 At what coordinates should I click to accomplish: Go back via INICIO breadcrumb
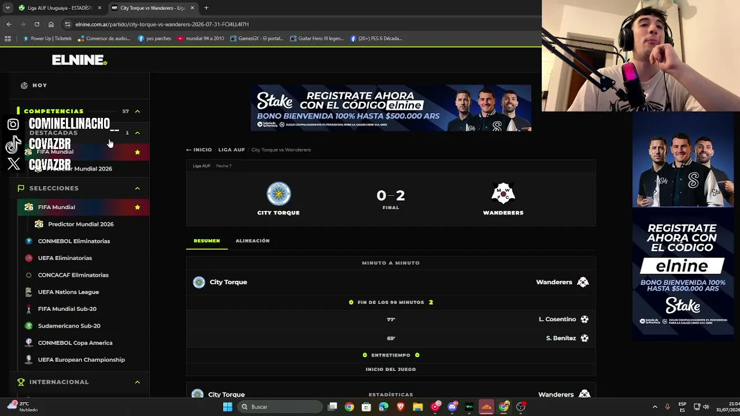(199, 150)
